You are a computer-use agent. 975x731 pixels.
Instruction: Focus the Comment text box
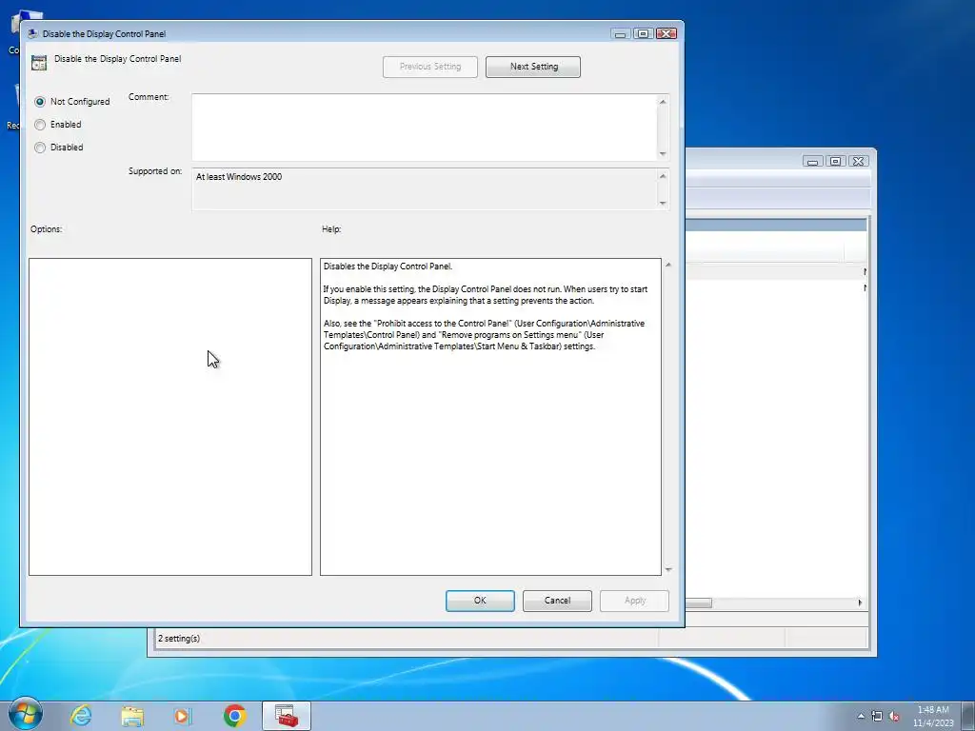(424, 128)
